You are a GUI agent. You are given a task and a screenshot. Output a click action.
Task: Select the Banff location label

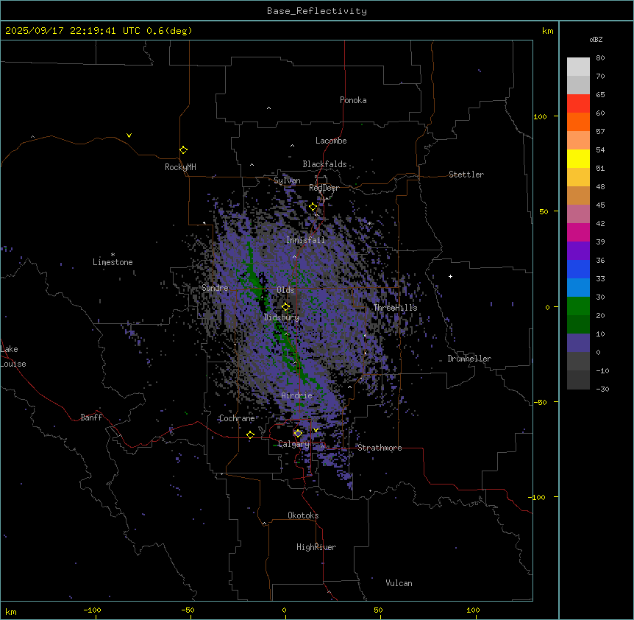(91, 418)
